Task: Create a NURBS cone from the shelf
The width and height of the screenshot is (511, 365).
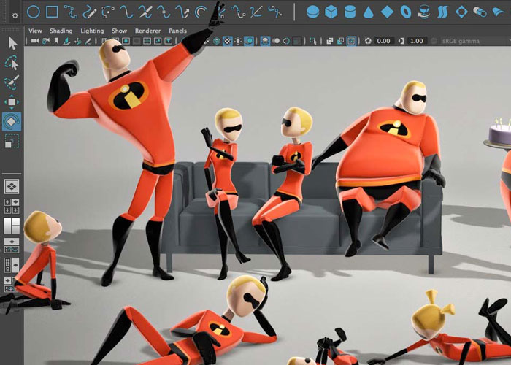Action: coord(368,12)
